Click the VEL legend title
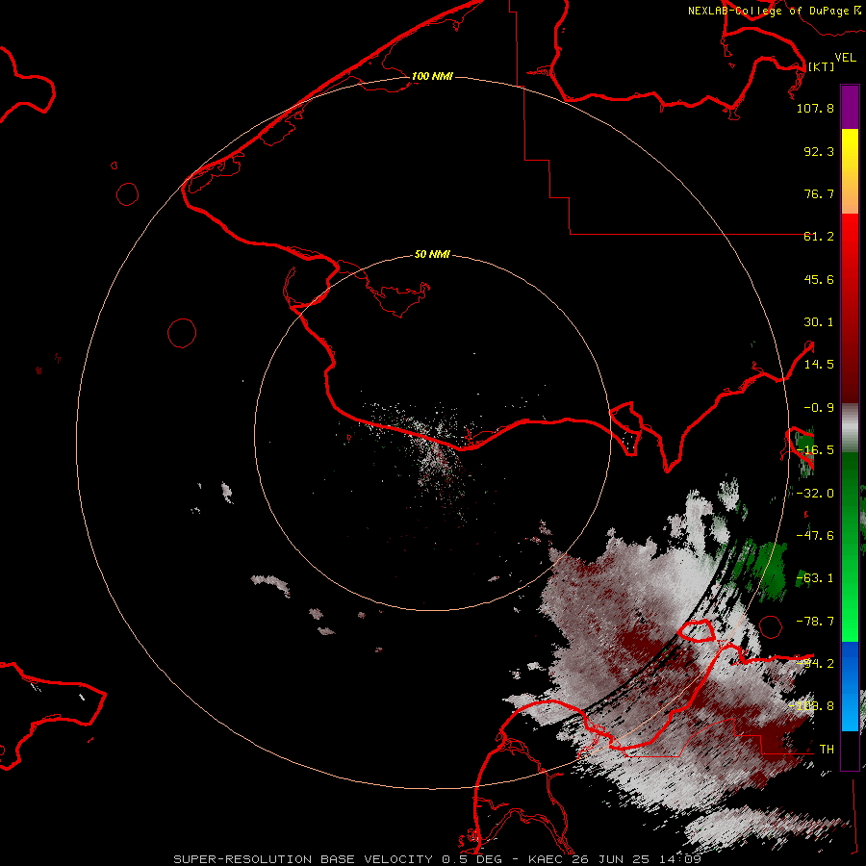The height and width of the screenshot is (866, 866). tap(845, 57)
